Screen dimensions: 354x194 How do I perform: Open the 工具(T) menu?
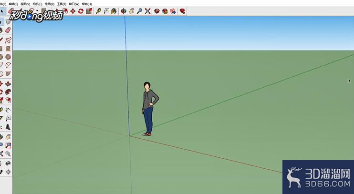tap(62, 4)
